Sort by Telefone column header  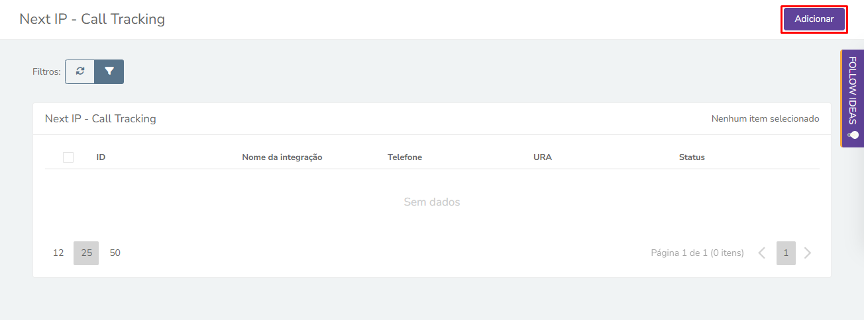coord(405,157)
